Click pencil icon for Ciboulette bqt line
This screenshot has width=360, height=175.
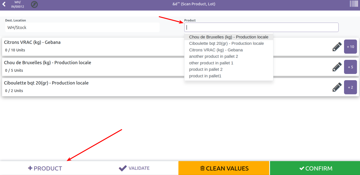coord(337,87)
